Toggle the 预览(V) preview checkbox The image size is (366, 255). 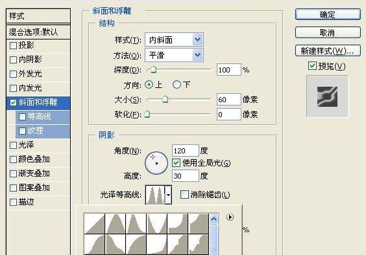(312, 66)
